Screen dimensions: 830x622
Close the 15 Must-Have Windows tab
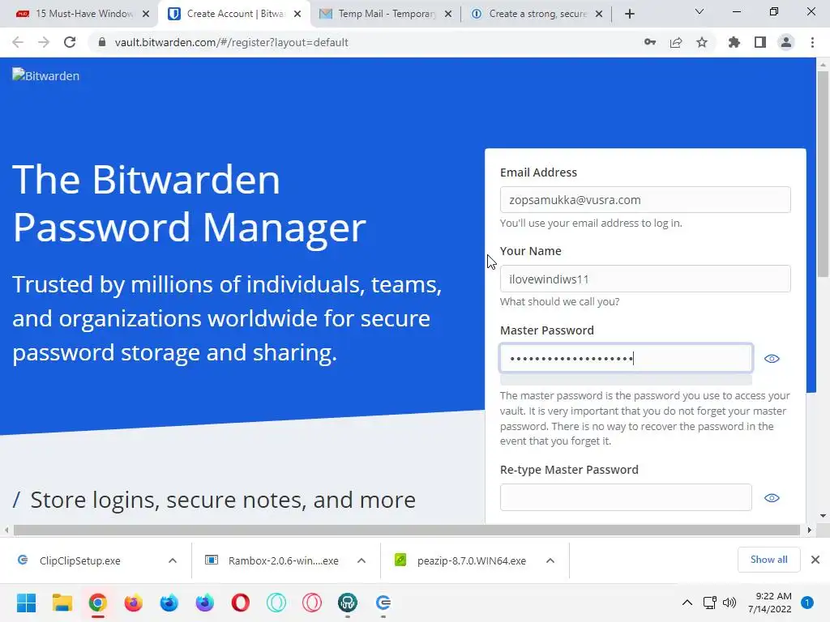(x=146, y=15)
